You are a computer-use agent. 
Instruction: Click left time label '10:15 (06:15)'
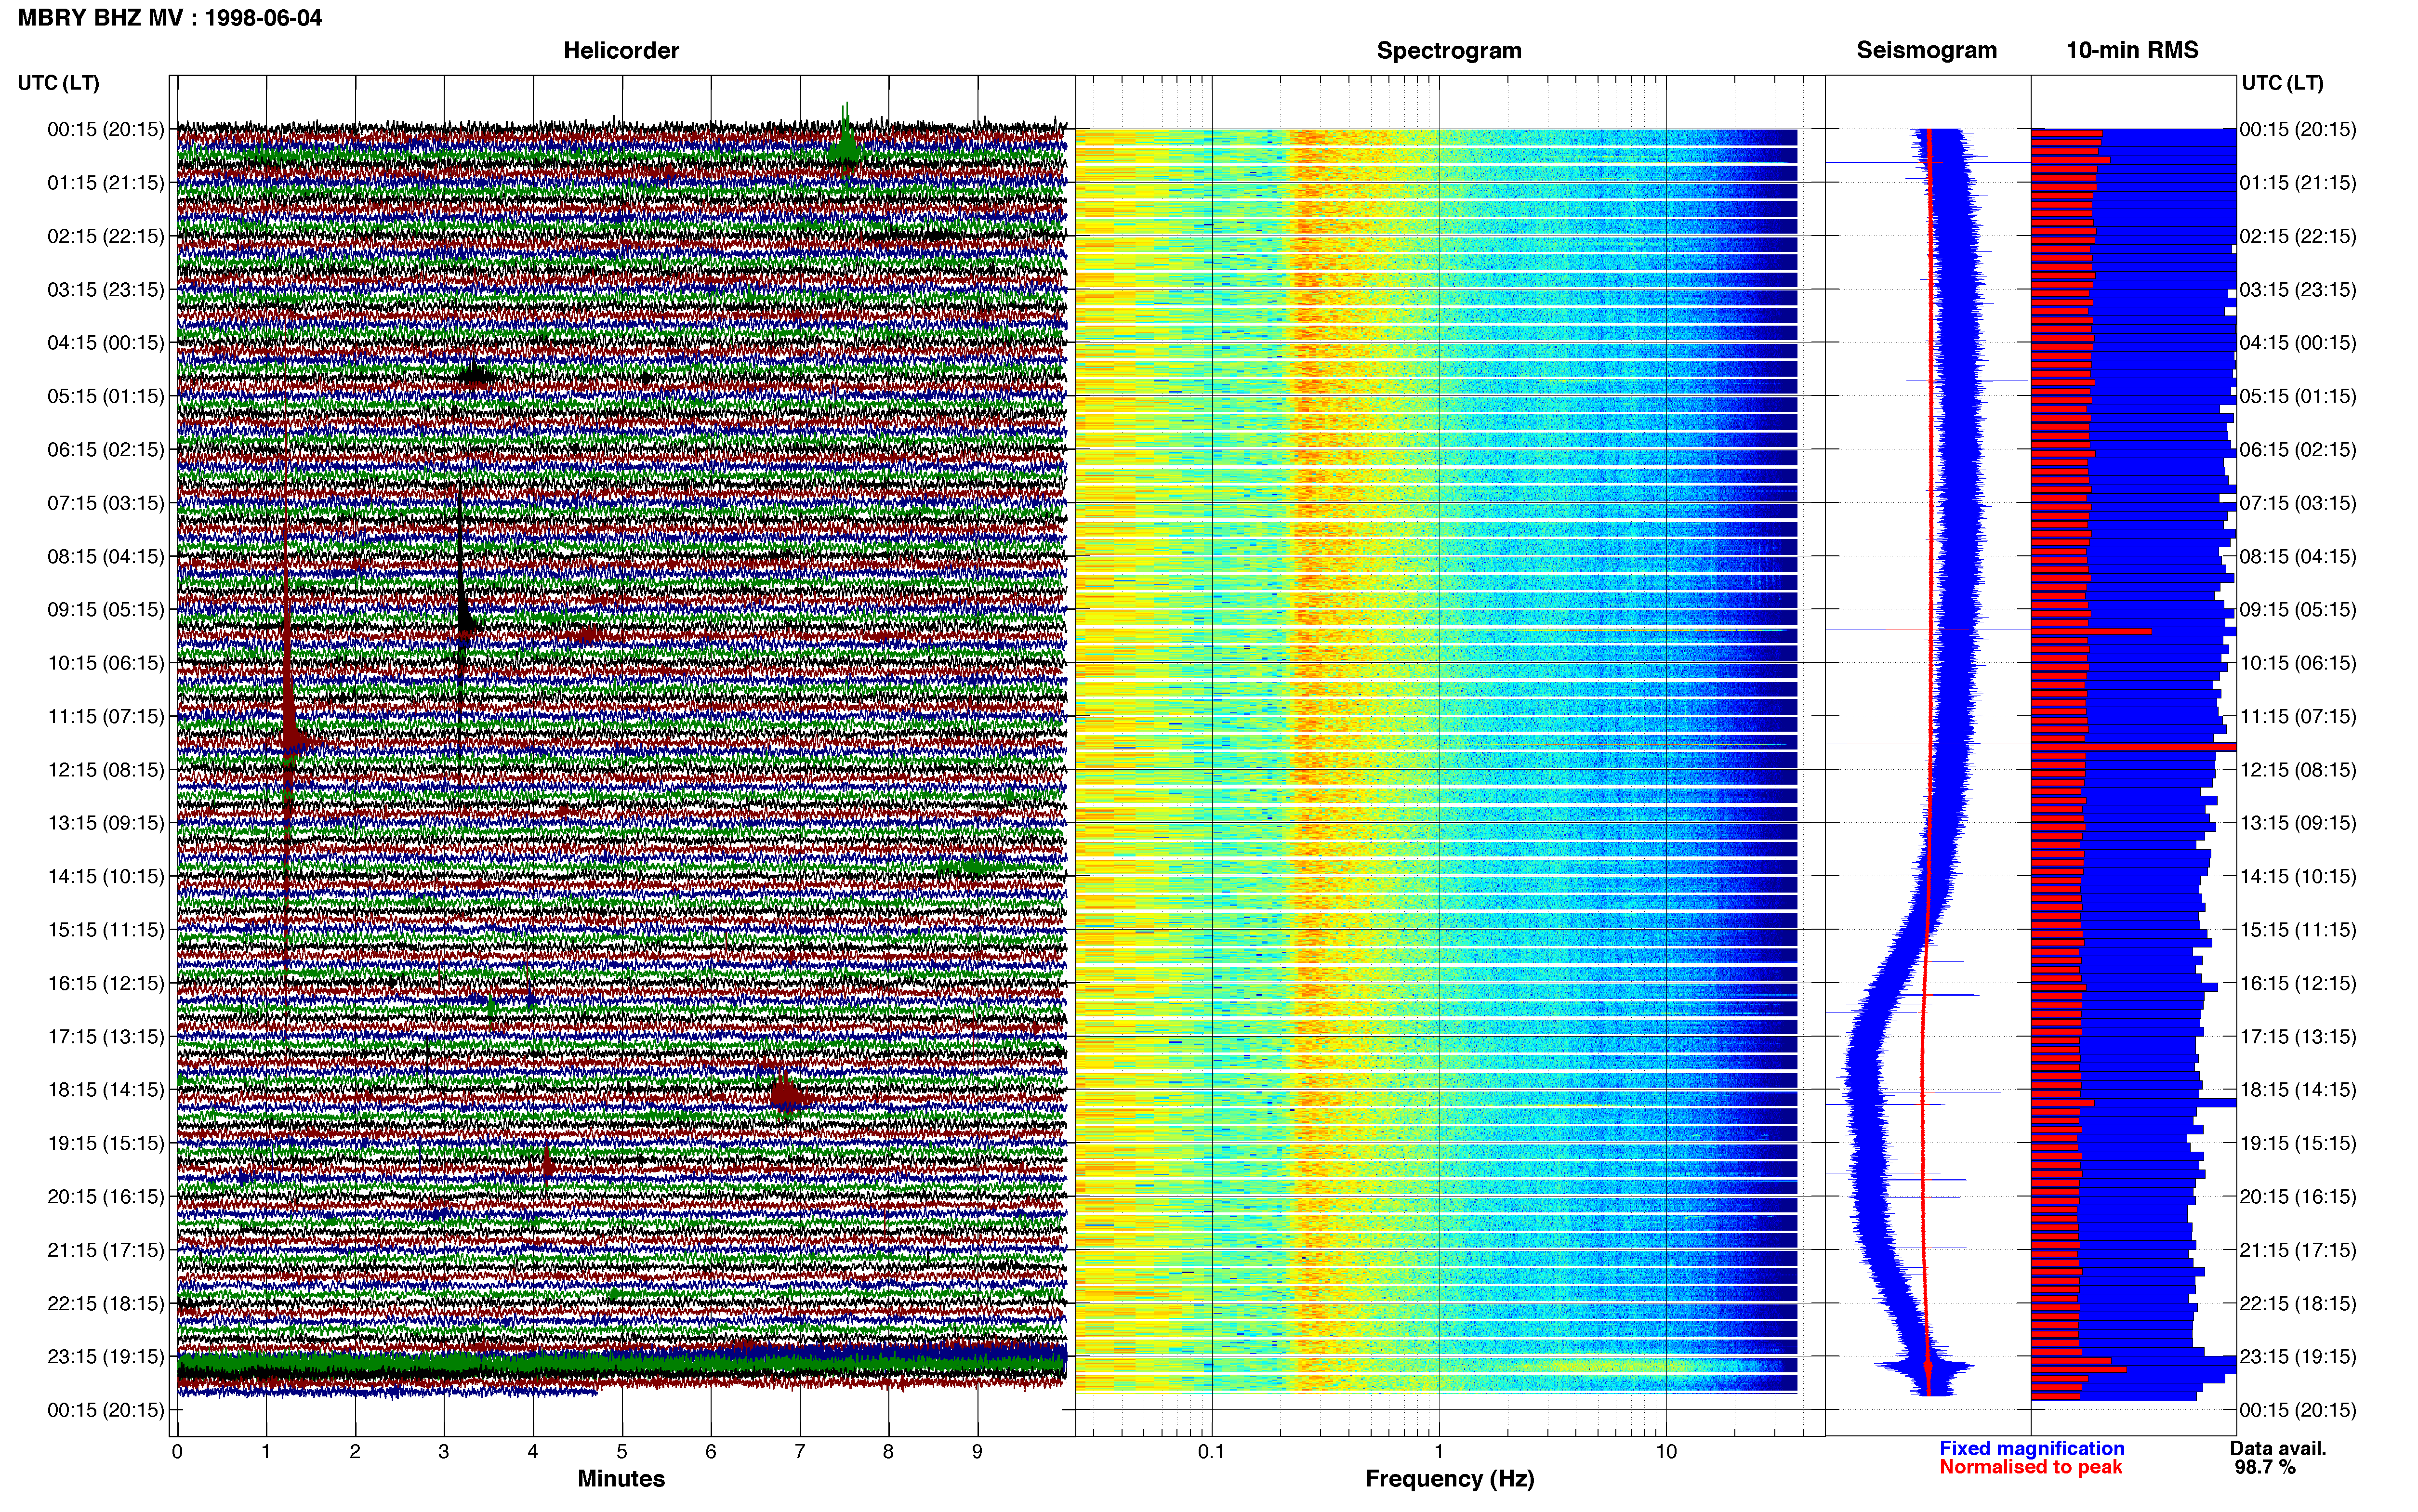coord(105,663)
